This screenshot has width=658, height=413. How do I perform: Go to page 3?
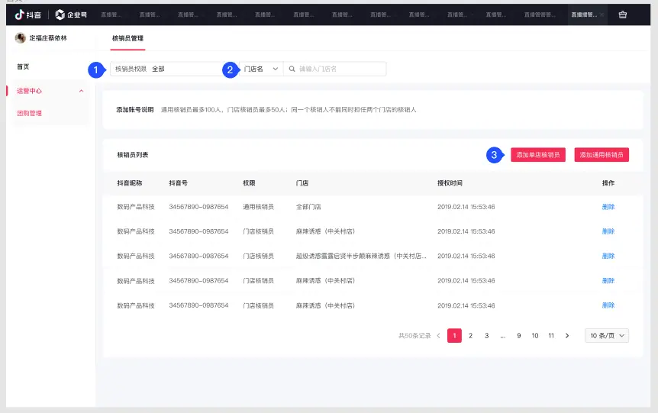click(x=487, y=336)
